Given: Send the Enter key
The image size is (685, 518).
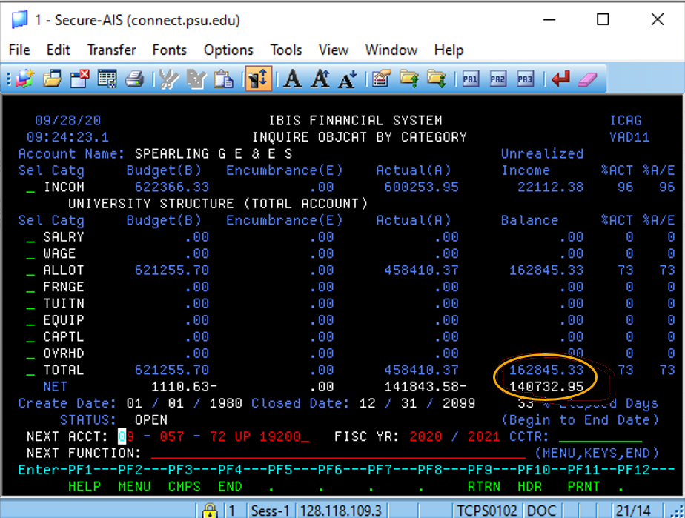Looking at the screenshot, I should coord(560,79).
